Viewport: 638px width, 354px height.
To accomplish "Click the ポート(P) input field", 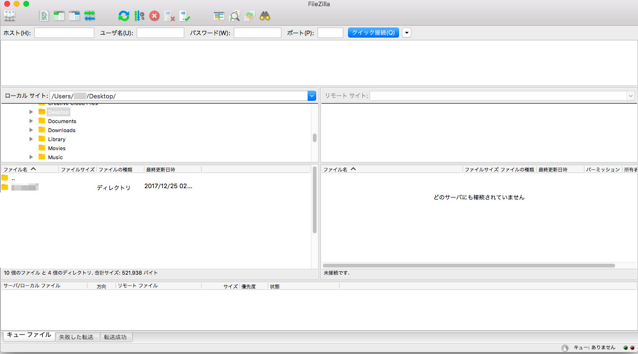I will (330, 33).
